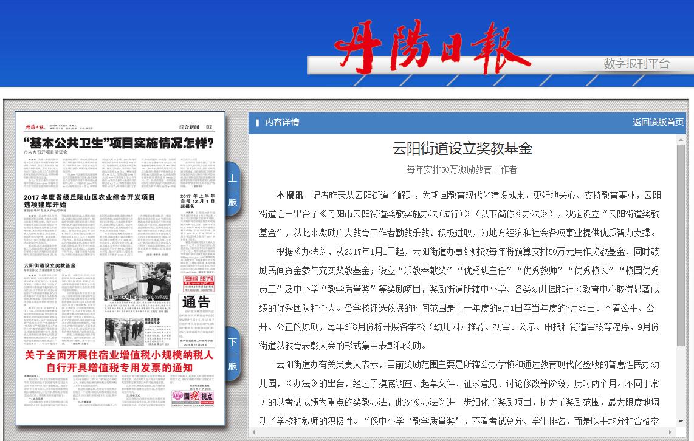Click the article vertical scrollbar thumb
The width and height of the screenshot is (694, 441).
click(681, 243)
